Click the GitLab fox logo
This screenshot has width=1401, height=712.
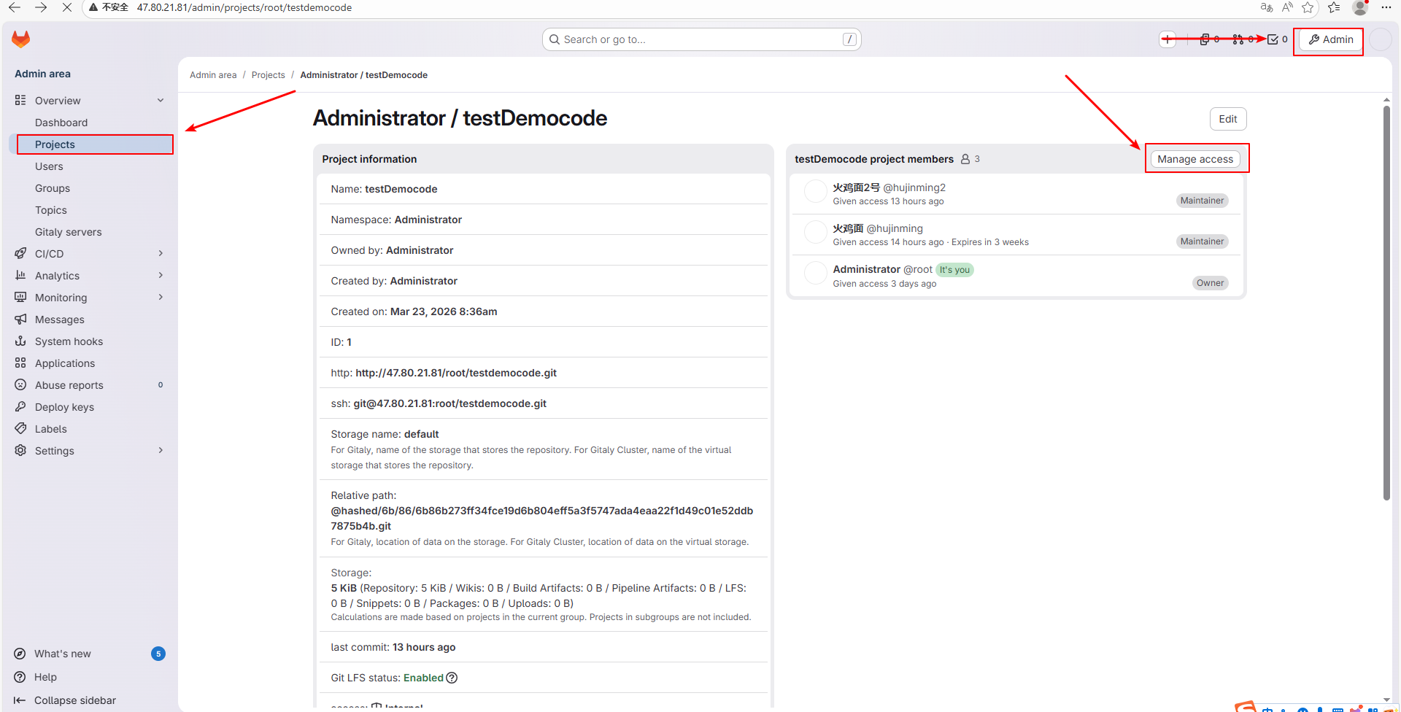pos(20,39)
